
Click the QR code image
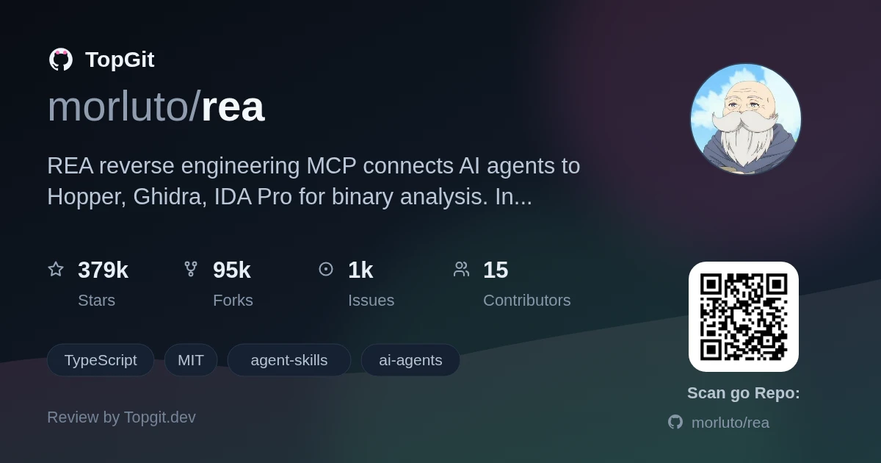(x=744, y=317)
